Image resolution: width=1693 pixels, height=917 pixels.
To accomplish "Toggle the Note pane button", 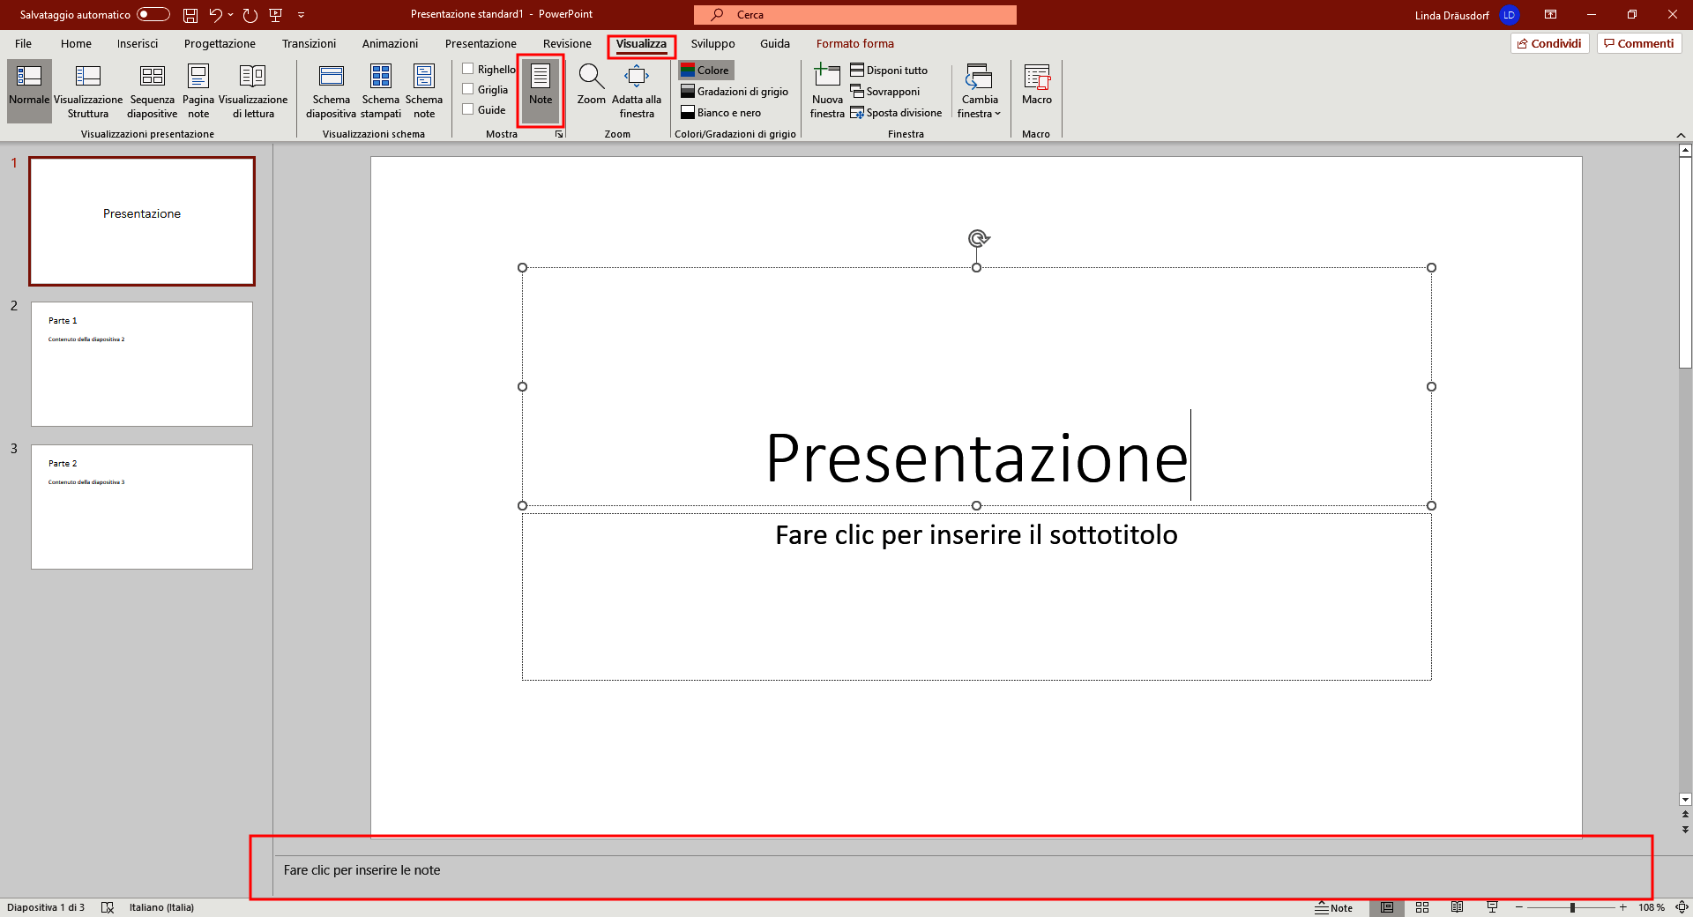I will pos(540,91).
